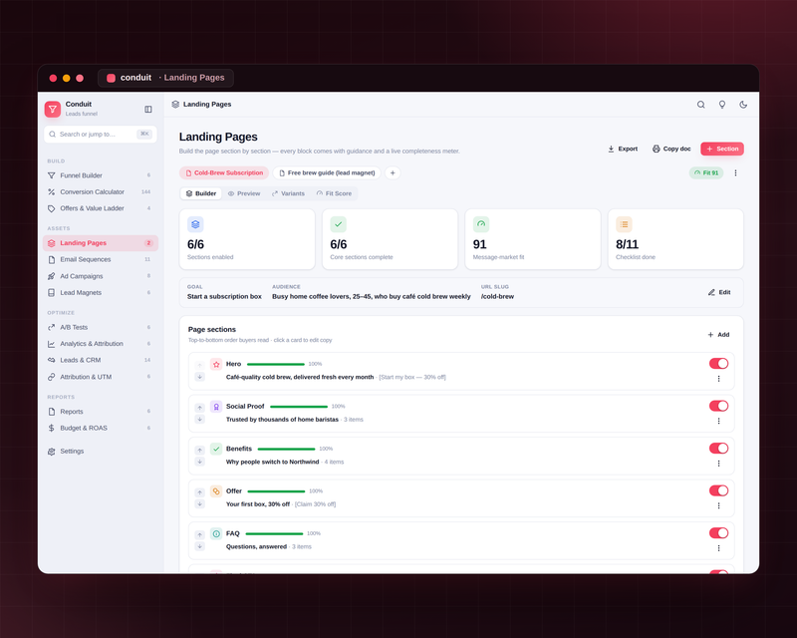Go to Analytics & Attribution

coord(101,344)
